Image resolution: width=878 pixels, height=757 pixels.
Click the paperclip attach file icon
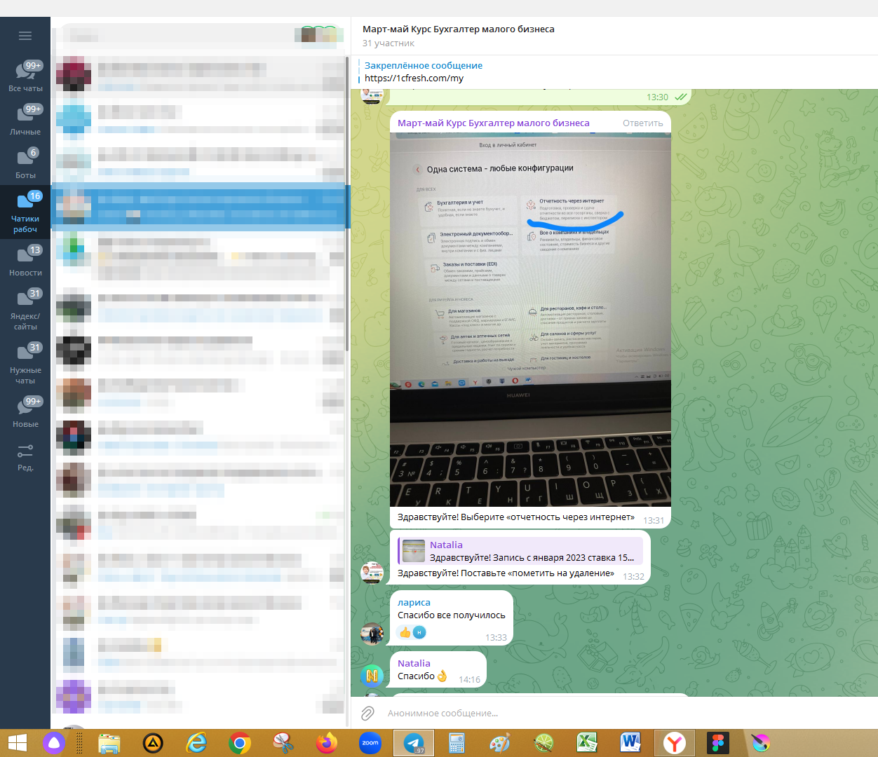point(367,714)
